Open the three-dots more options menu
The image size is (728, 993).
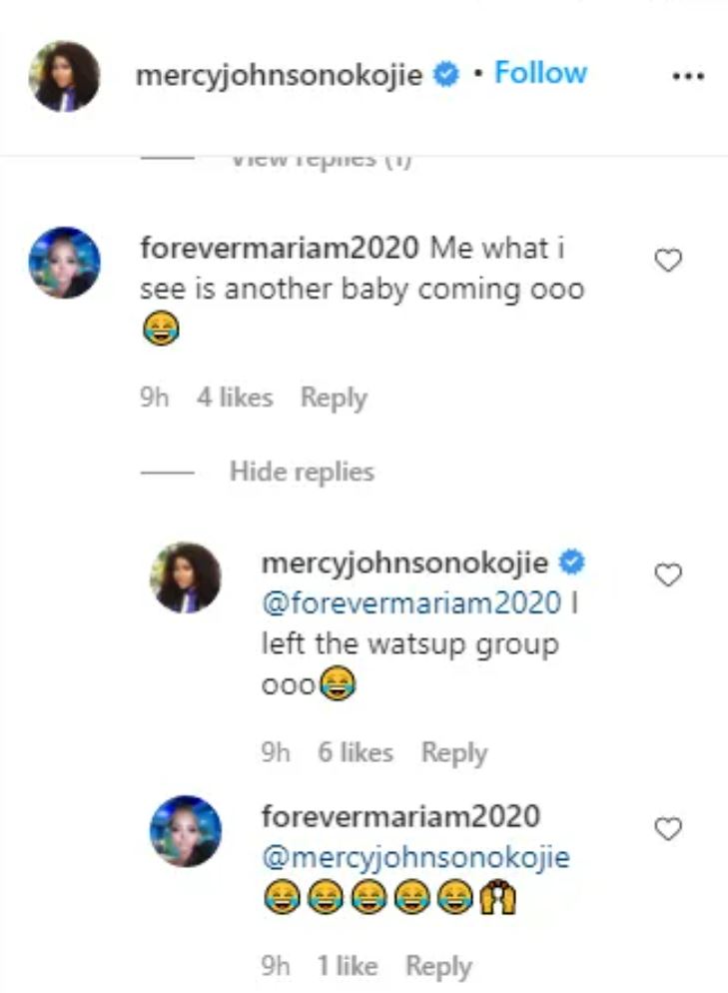click(x=688, y=76)
